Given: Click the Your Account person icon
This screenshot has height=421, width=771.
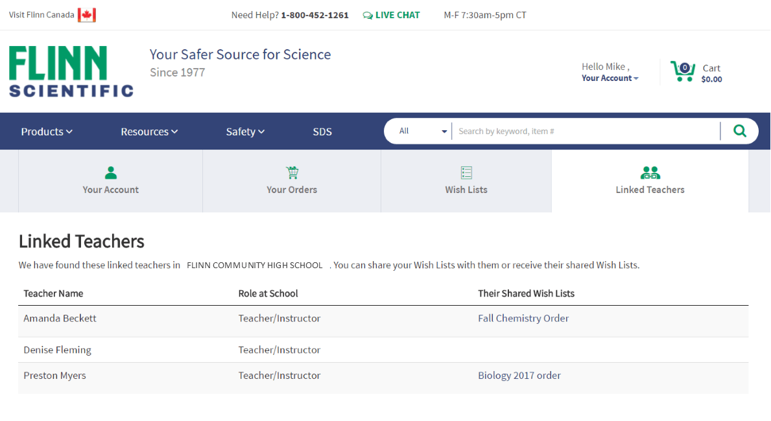Looking at the screenshot, I should [x=111, y=173].
